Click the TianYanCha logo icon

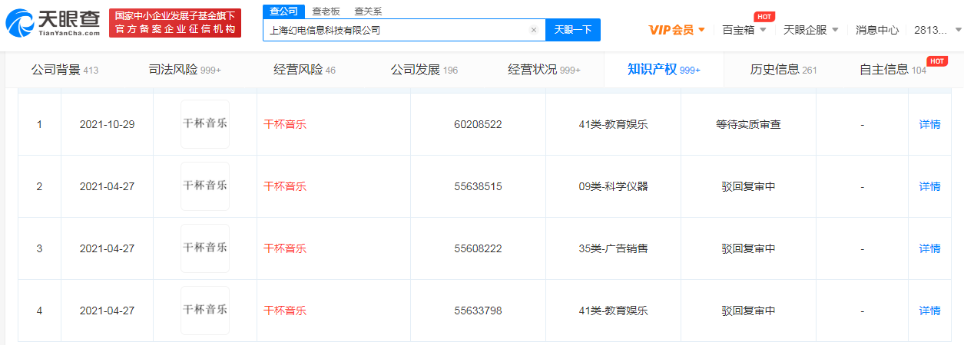(x=22, y=23)
